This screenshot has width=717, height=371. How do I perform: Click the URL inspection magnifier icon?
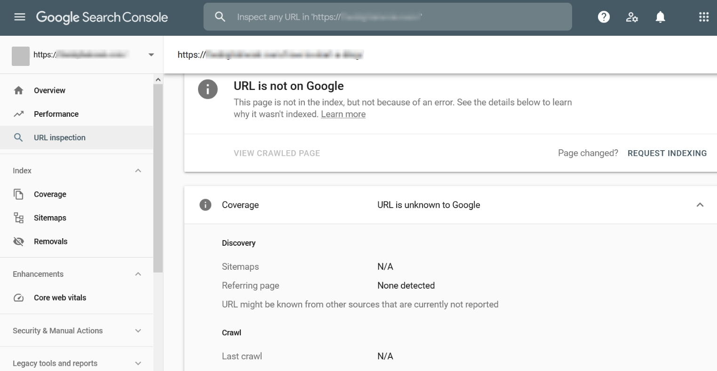pos(18,137)
